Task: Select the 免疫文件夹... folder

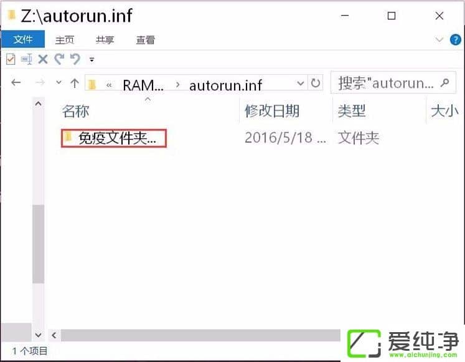Action: pos(114,138)
